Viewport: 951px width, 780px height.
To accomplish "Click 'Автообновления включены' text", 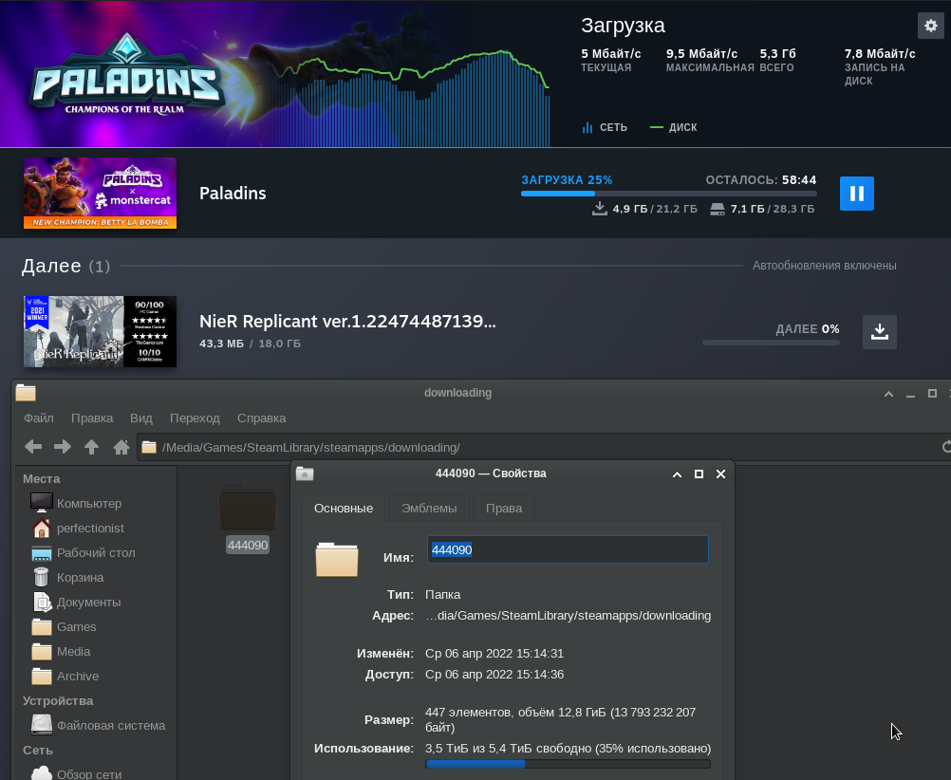I will (824, 266).
